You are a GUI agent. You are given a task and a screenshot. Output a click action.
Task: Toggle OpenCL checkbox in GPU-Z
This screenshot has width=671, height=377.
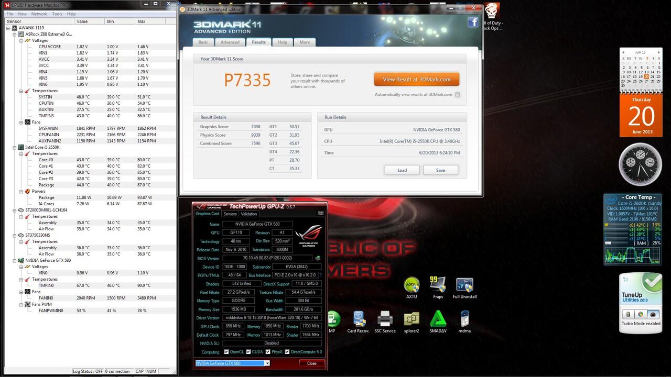pos(226,352)
